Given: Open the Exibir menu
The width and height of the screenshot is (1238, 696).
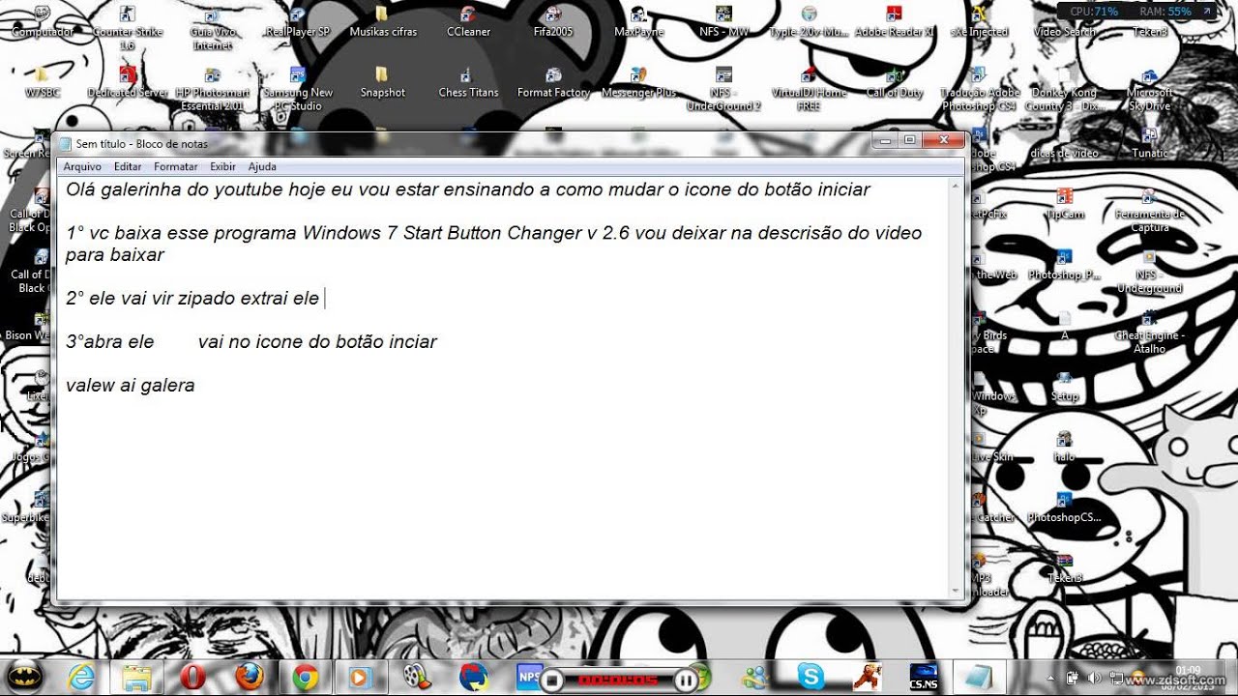Looking at the screenshot, I should pyautogui.click(x=222, y=167).
